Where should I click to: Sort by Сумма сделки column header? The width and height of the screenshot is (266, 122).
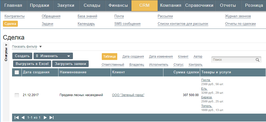[186, 72]
